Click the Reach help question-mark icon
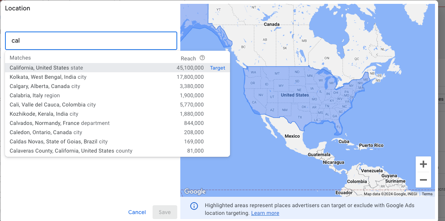The width and height of the screenshot is (445, 221). coord(202,58)
